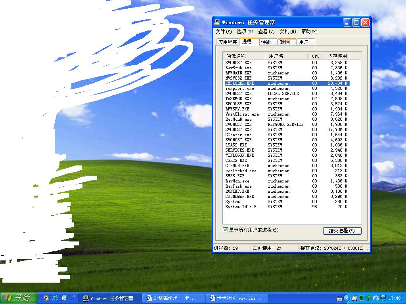Select the CCenter.exe process row

[287, 135]
